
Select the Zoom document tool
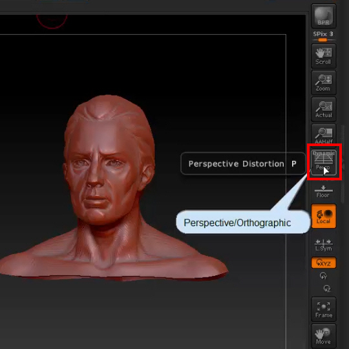coord(323,83)
